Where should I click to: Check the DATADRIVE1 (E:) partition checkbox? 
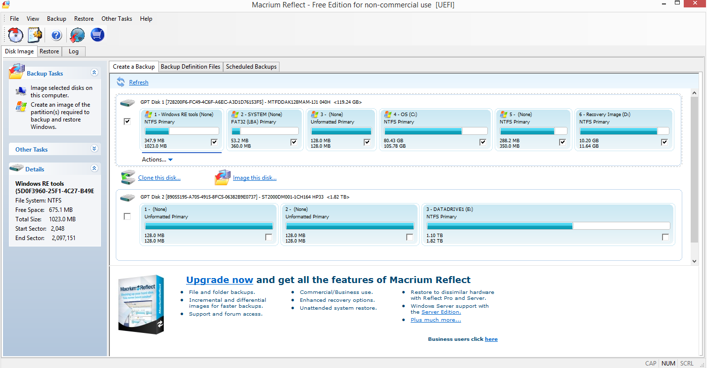pyautogui.click(x=665, y=237)
